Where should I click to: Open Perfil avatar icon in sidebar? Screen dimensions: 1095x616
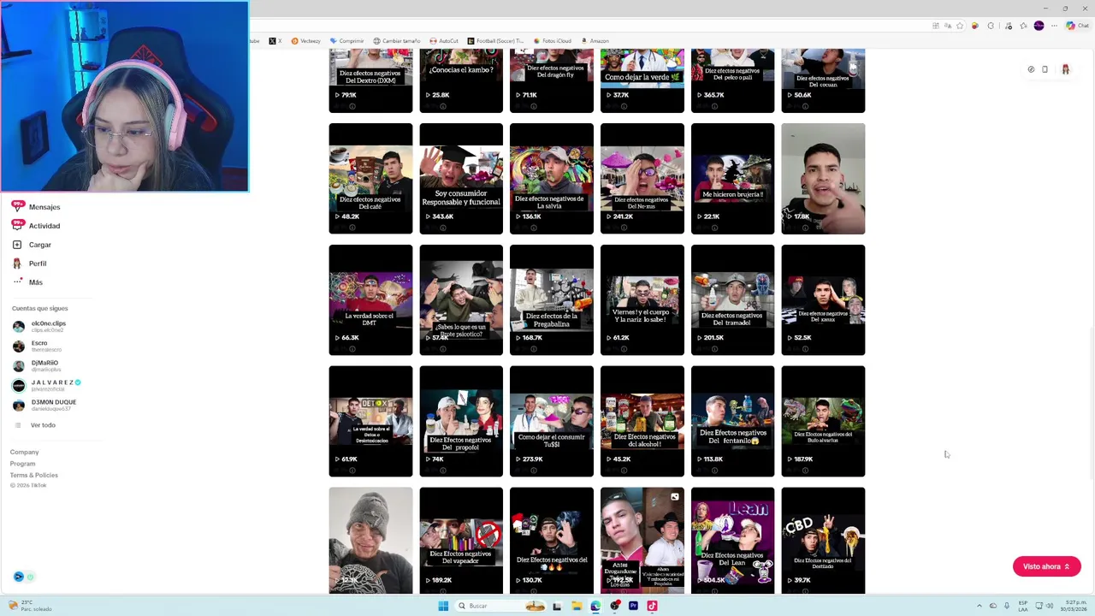(17, 264)
